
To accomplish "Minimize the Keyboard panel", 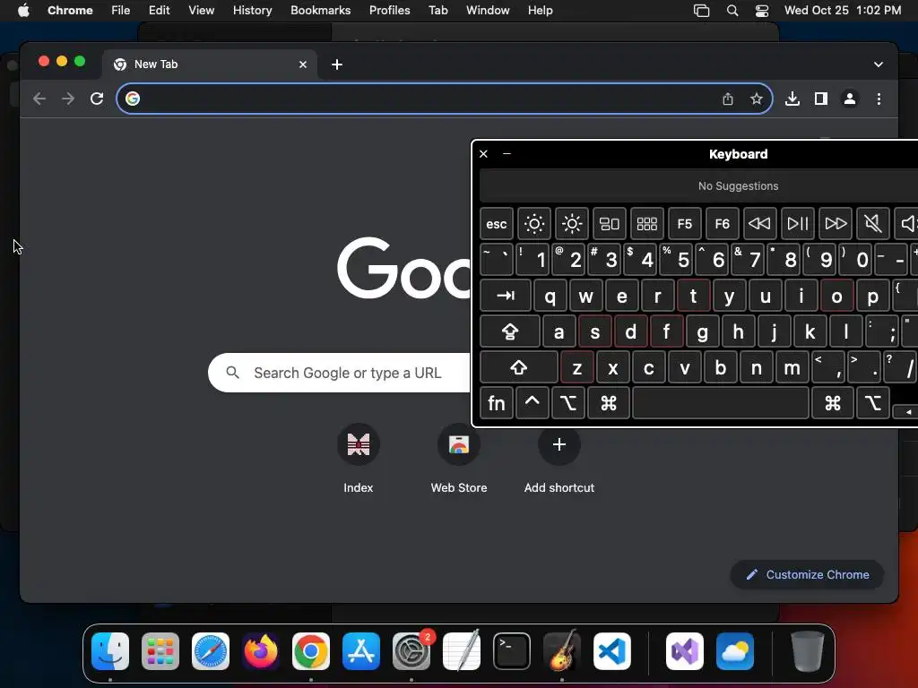I will (507, 154).
